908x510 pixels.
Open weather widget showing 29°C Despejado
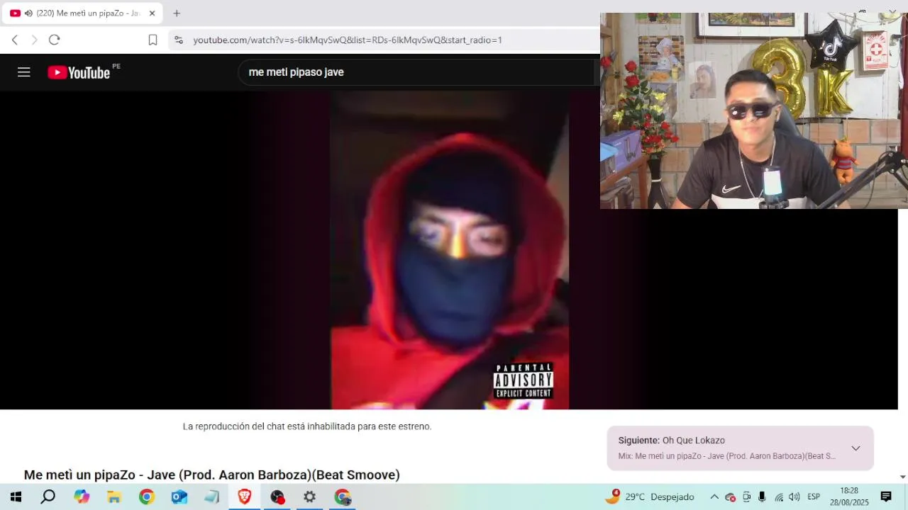(x=649, y=497)
